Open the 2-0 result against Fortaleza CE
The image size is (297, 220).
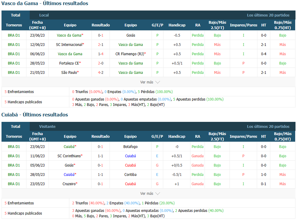[x=100, y=63]
